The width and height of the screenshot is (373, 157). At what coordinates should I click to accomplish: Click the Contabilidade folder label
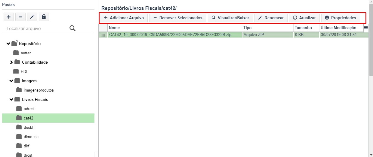coord(35,62)
